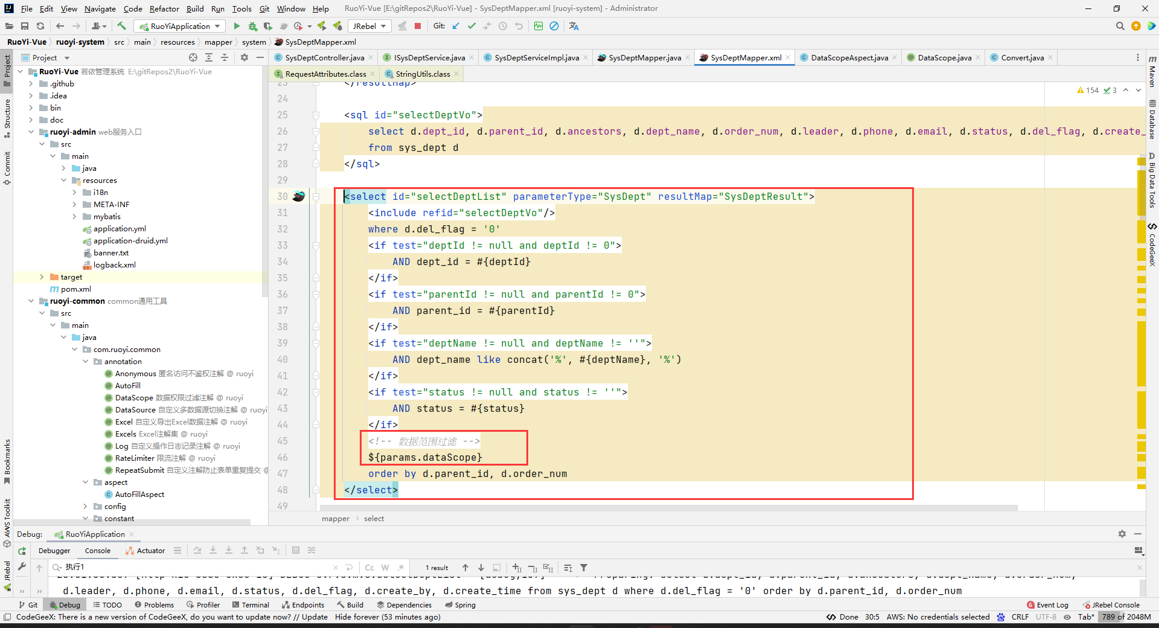This screenshot has width=1159, height=628.
Task: Run RuoYiApplication with the green play icon
Action: click(237, 26)
